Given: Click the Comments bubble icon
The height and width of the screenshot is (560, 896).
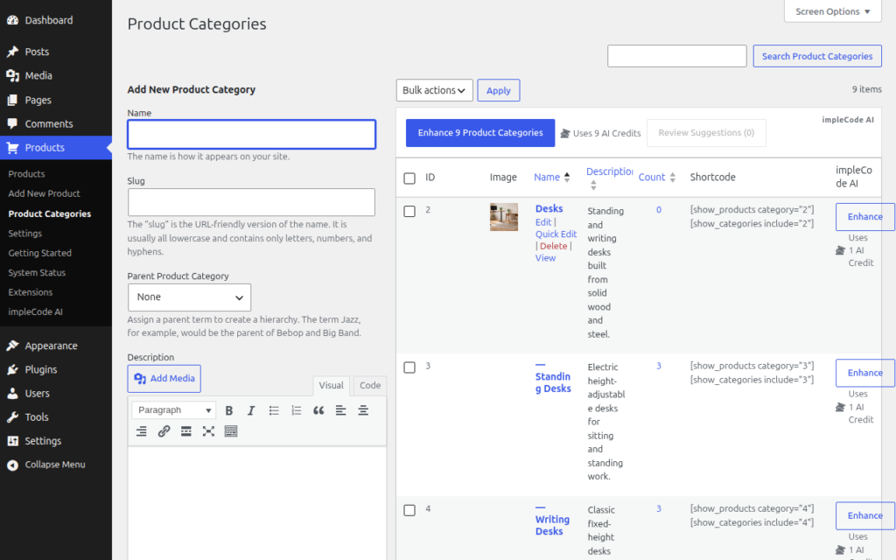Looking at the screenshot, I should (x=12, y=123).
